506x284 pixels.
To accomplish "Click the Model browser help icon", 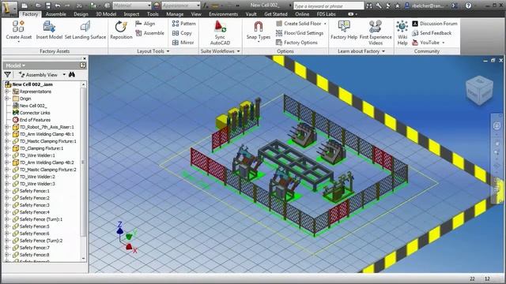I will point(82,65).
